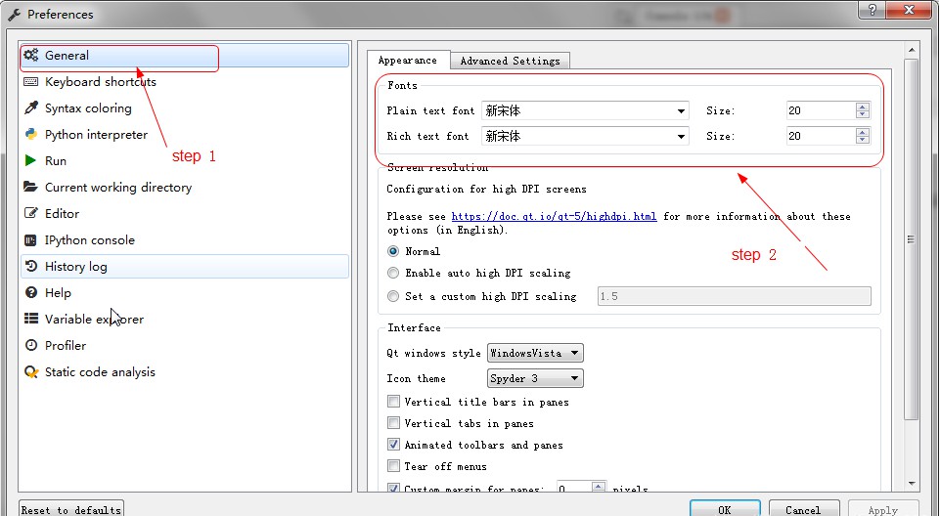Click the Static code analysis icon
940x516 pixels.
point(31,371)
